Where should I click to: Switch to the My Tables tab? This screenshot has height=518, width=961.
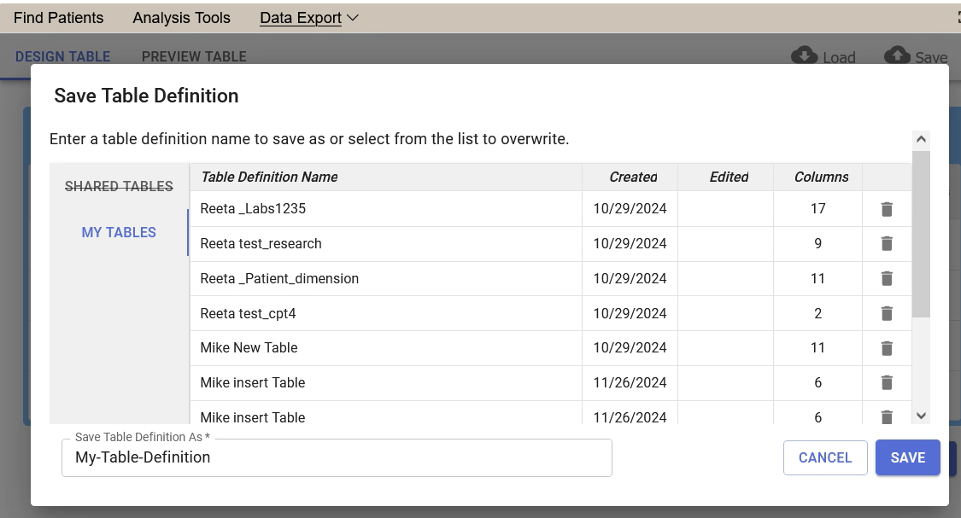click(x=119, y=232)
